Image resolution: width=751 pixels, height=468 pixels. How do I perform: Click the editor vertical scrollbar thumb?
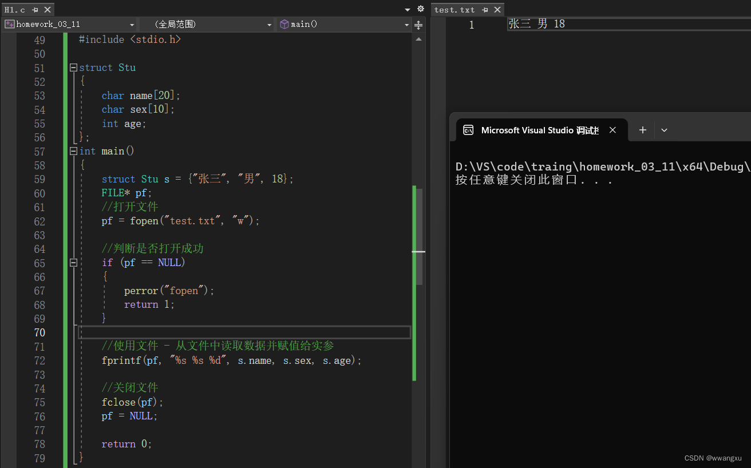point(419,236)
